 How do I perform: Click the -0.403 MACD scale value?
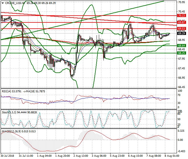click(x=181, y=151)
